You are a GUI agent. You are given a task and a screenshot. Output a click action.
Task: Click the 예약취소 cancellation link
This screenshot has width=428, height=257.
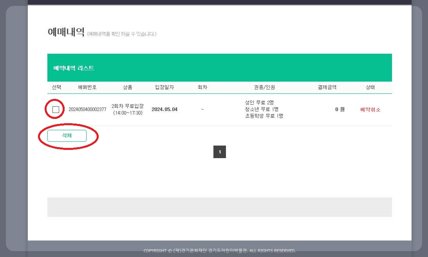(370, 109)
